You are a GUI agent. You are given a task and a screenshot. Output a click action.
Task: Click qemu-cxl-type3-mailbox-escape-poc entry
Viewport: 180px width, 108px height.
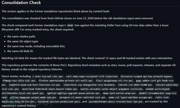coord(130,97)
